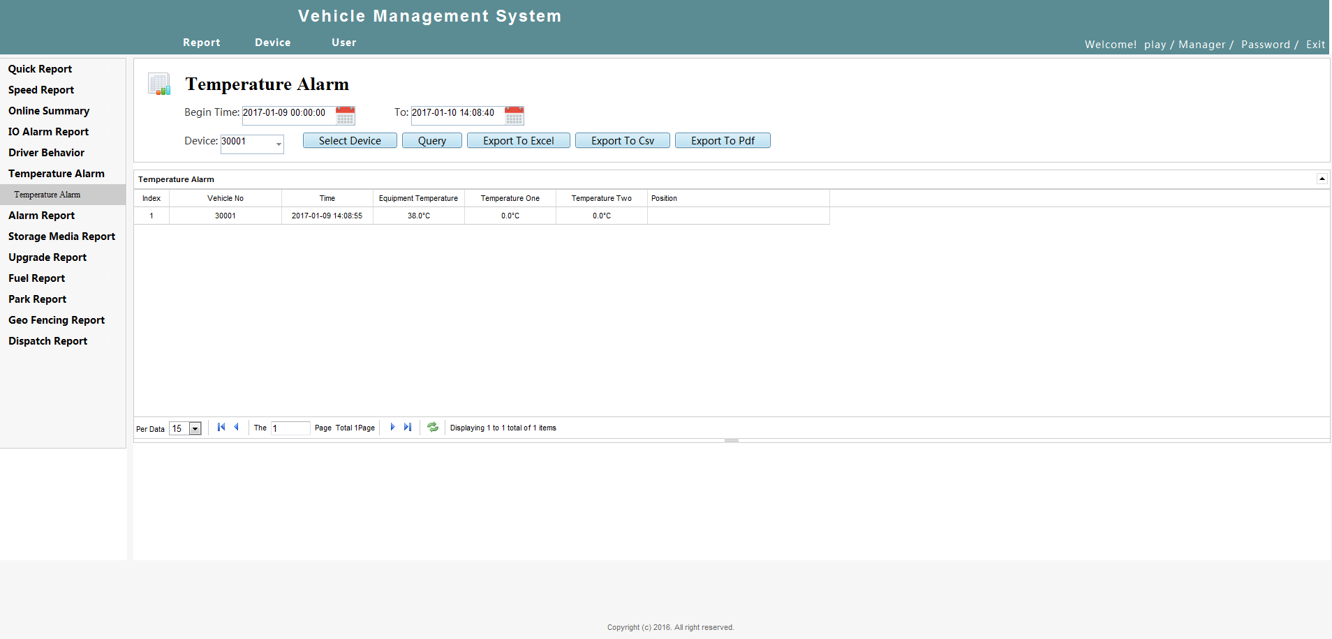The height and width of the screenshot is (639, 1332).
Task: Export results to Excel
Action: 519,140
